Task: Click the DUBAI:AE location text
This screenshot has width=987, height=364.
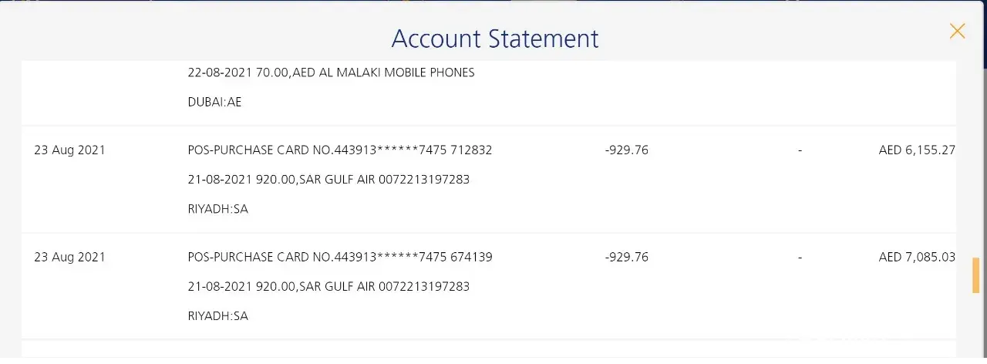Action: (214, 102)
